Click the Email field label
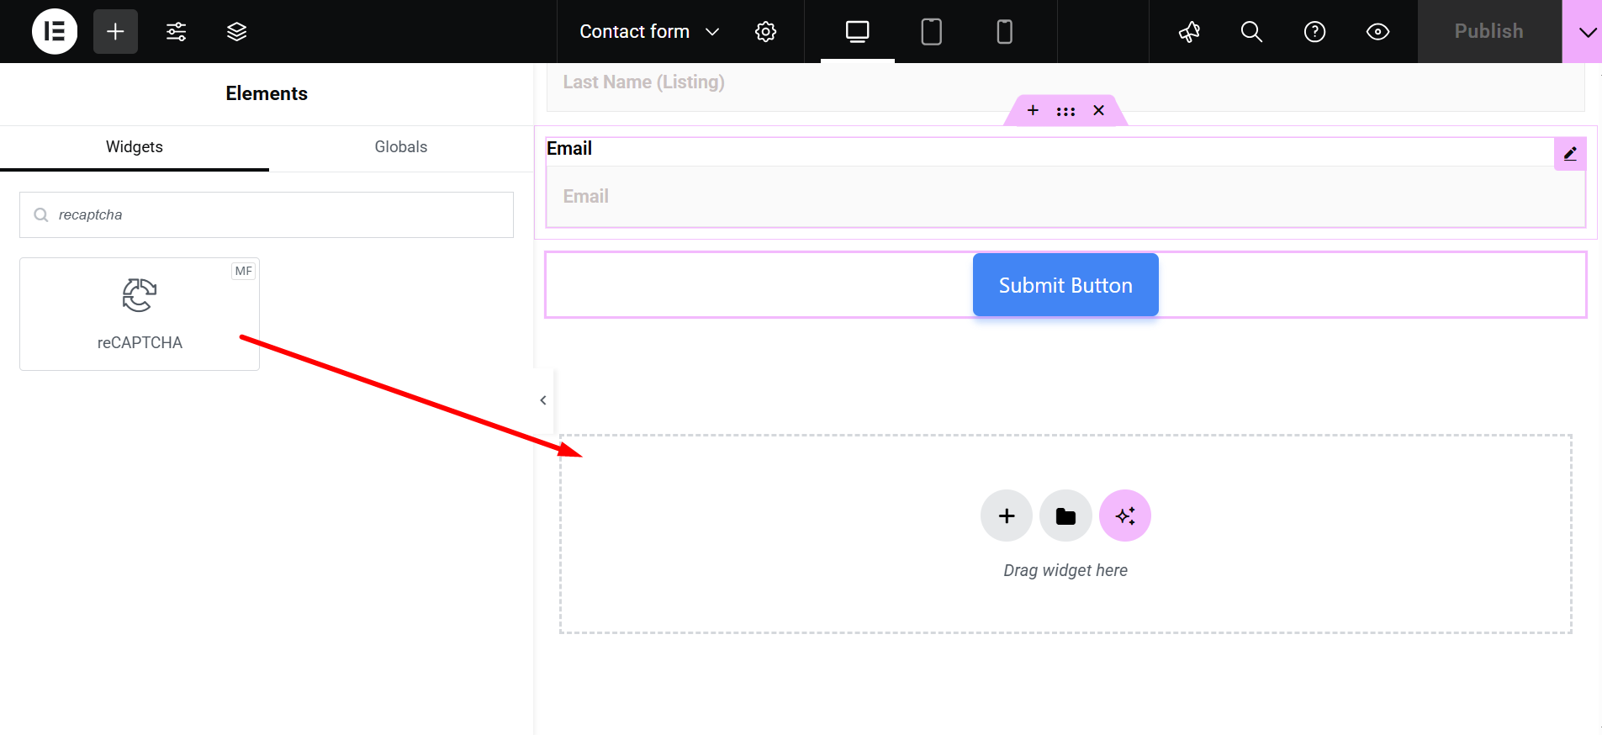This screenshot has height=735, width=1602. (569, 149)
